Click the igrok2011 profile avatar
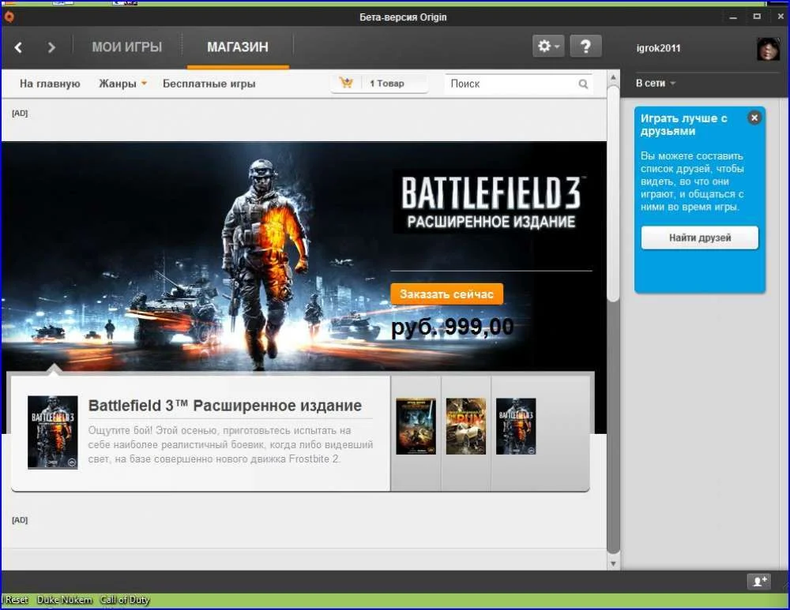790x610 pixels. 768,49
